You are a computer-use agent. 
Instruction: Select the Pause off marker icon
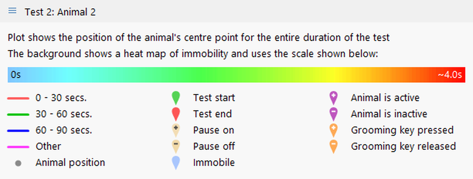point(176,147)
